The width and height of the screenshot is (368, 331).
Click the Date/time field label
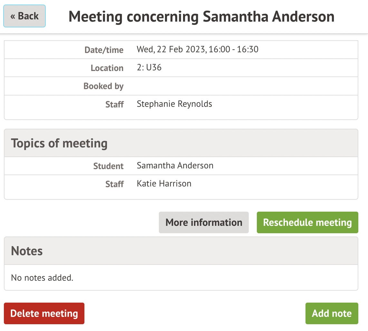pyautogui.click(x=104, y=50)
